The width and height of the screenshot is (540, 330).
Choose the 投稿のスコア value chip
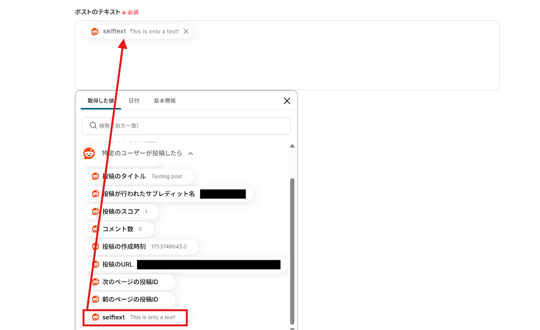point(122,212)
